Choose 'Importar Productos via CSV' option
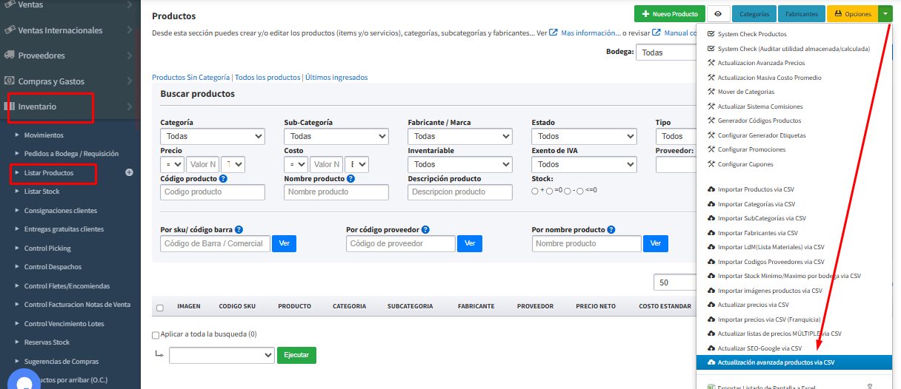Image resolution: width=901 pixels, height=389 pixels. point(756,189)
